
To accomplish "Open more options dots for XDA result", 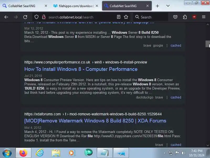I will (x=167, y=145).
